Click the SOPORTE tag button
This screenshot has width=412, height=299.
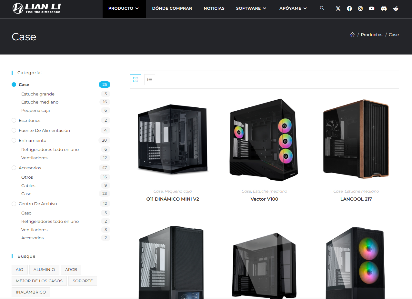tap(83, 281)
